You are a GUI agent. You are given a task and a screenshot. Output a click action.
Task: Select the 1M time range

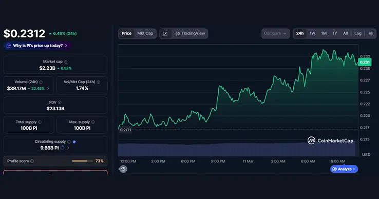[x=324, y=33]
